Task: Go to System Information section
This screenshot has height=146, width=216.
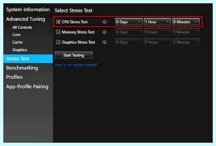Action: (x=28, y=10)
